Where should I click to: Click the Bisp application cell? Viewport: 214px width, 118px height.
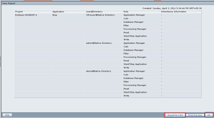tap(68, 15)
